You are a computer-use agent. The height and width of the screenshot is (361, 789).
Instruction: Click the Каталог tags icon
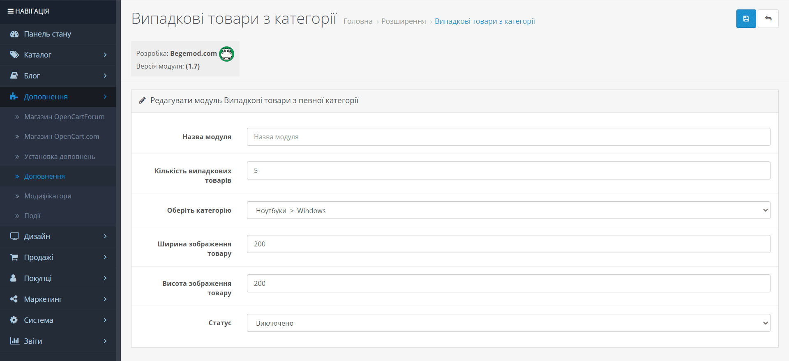point(14,55)
